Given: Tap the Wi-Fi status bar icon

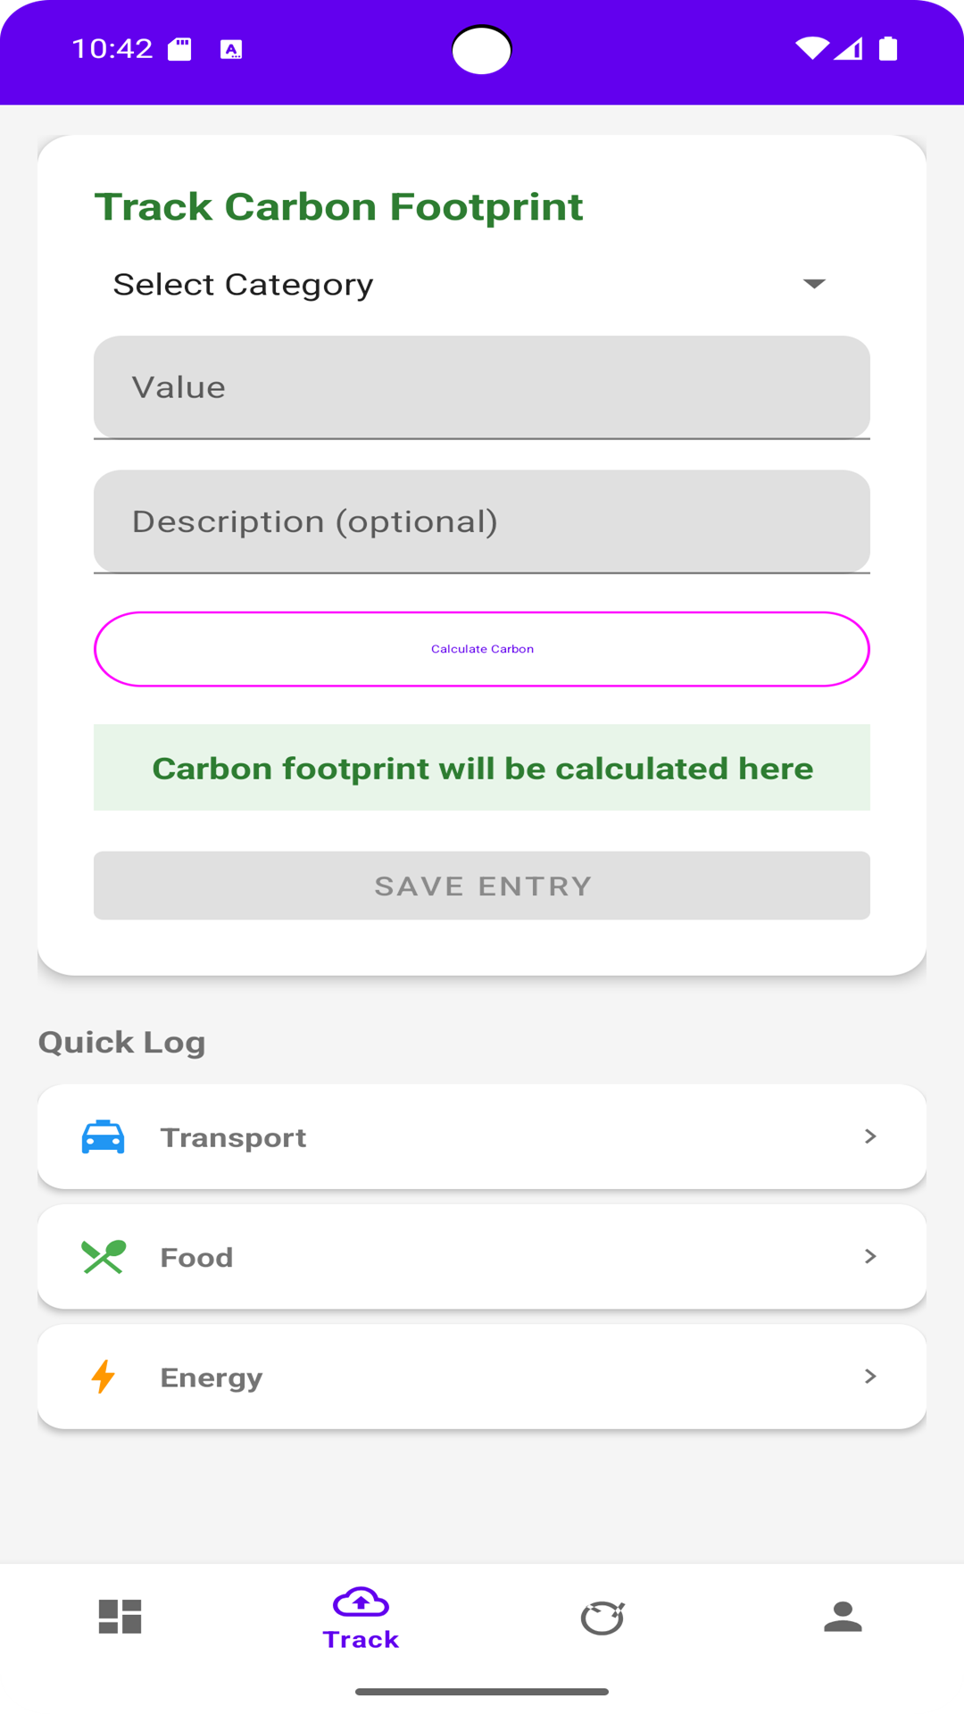Looking at the screenshot, I should 811,48.
